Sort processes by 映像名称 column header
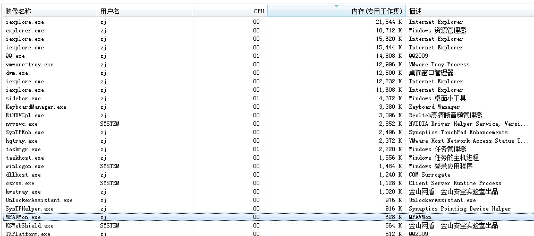This screenshot has height=236, width=534. coord(19,11)
